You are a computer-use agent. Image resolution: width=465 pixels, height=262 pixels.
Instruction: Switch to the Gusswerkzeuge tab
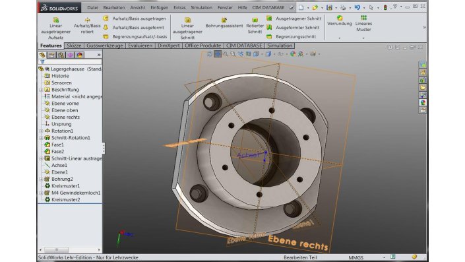point(105,46)
